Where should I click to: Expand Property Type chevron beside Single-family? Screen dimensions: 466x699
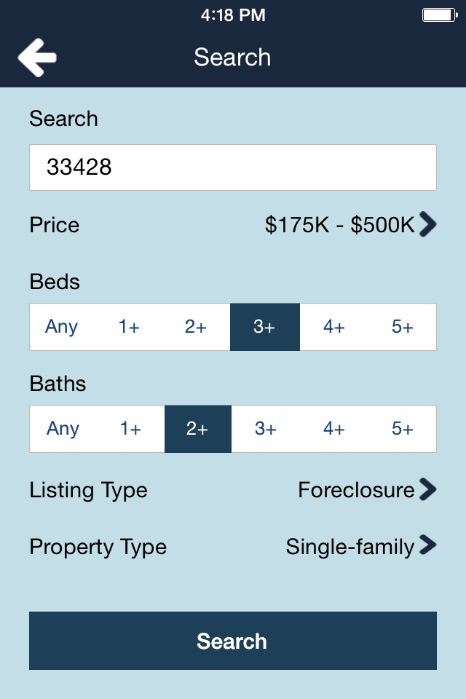tap(427, 545)
